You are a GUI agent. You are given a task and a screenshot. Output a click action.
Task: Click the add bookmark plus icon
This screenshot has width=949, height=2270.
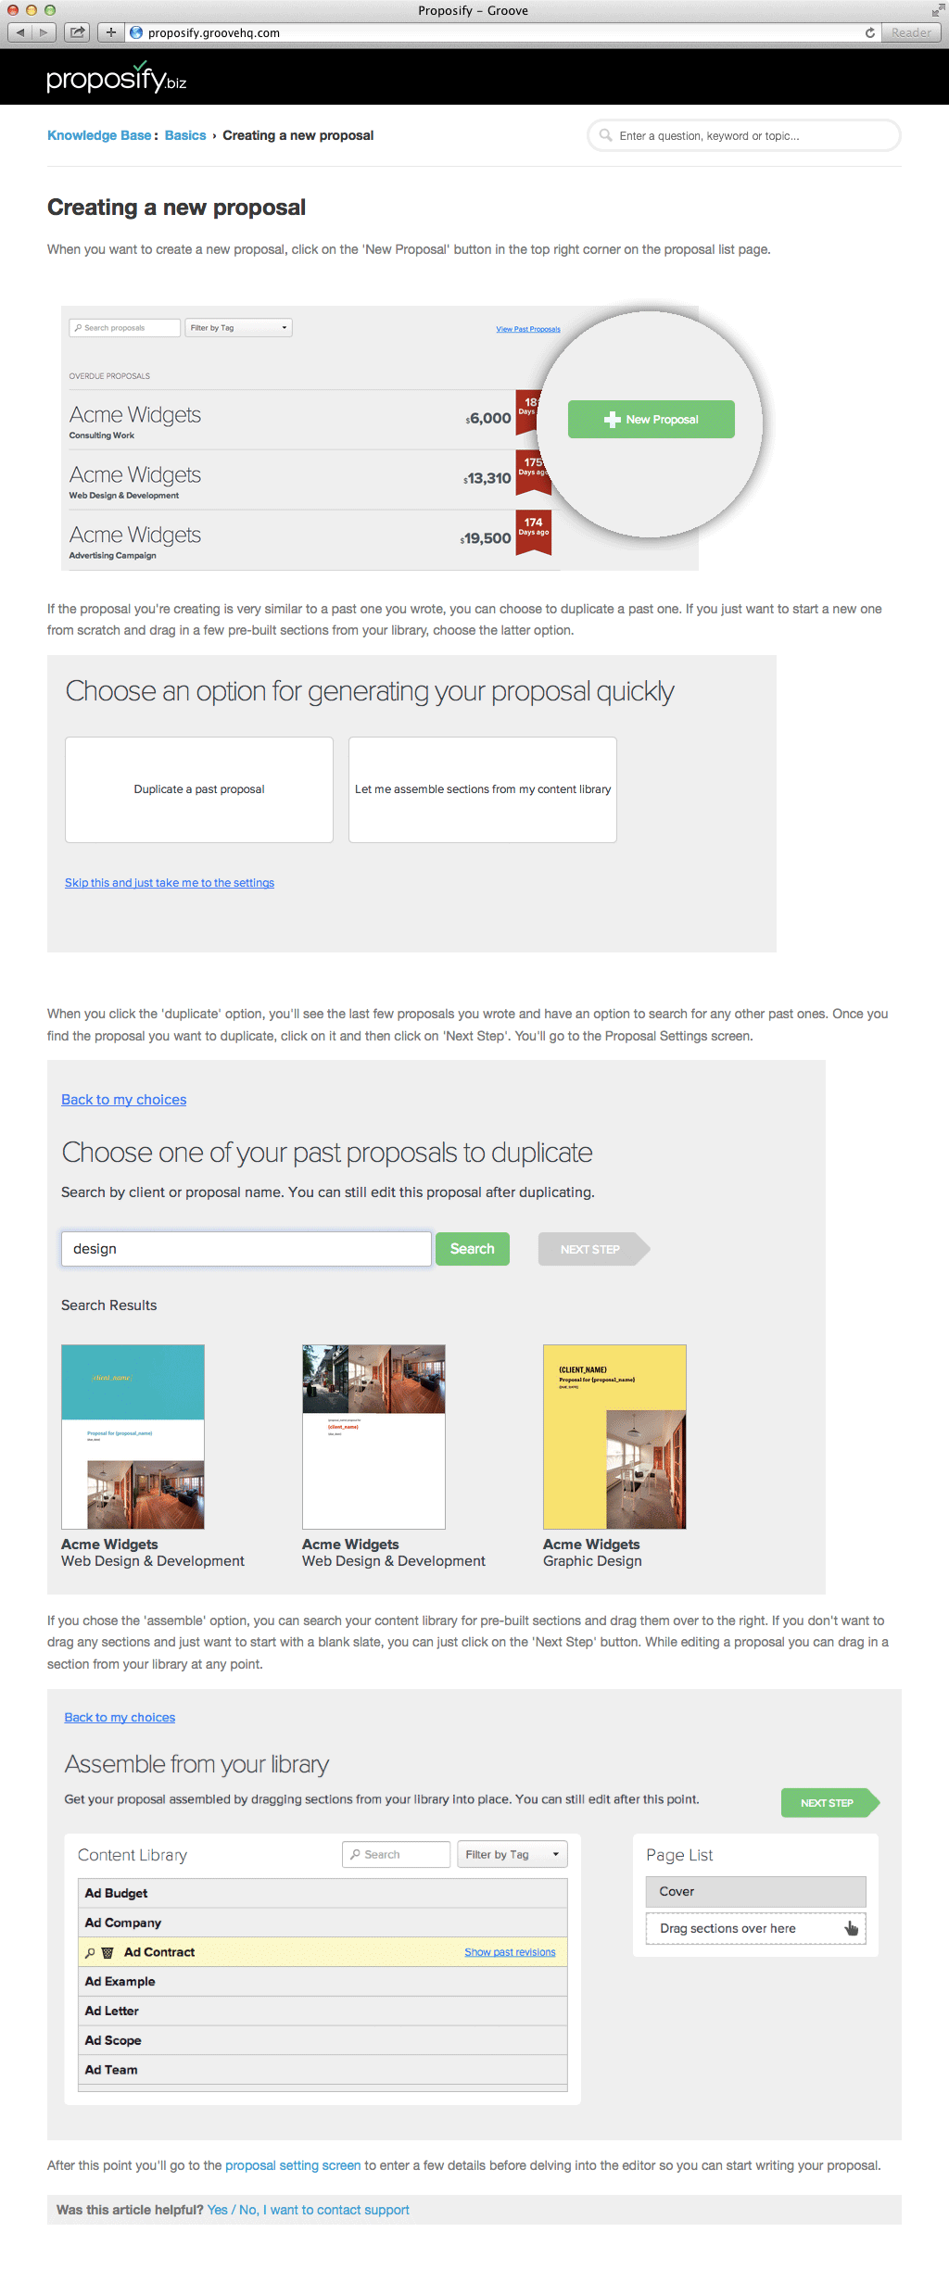pos(110,32)
